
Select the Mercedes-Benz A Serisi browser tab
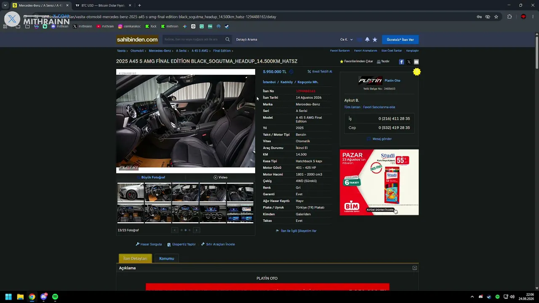tap(40, 5)
